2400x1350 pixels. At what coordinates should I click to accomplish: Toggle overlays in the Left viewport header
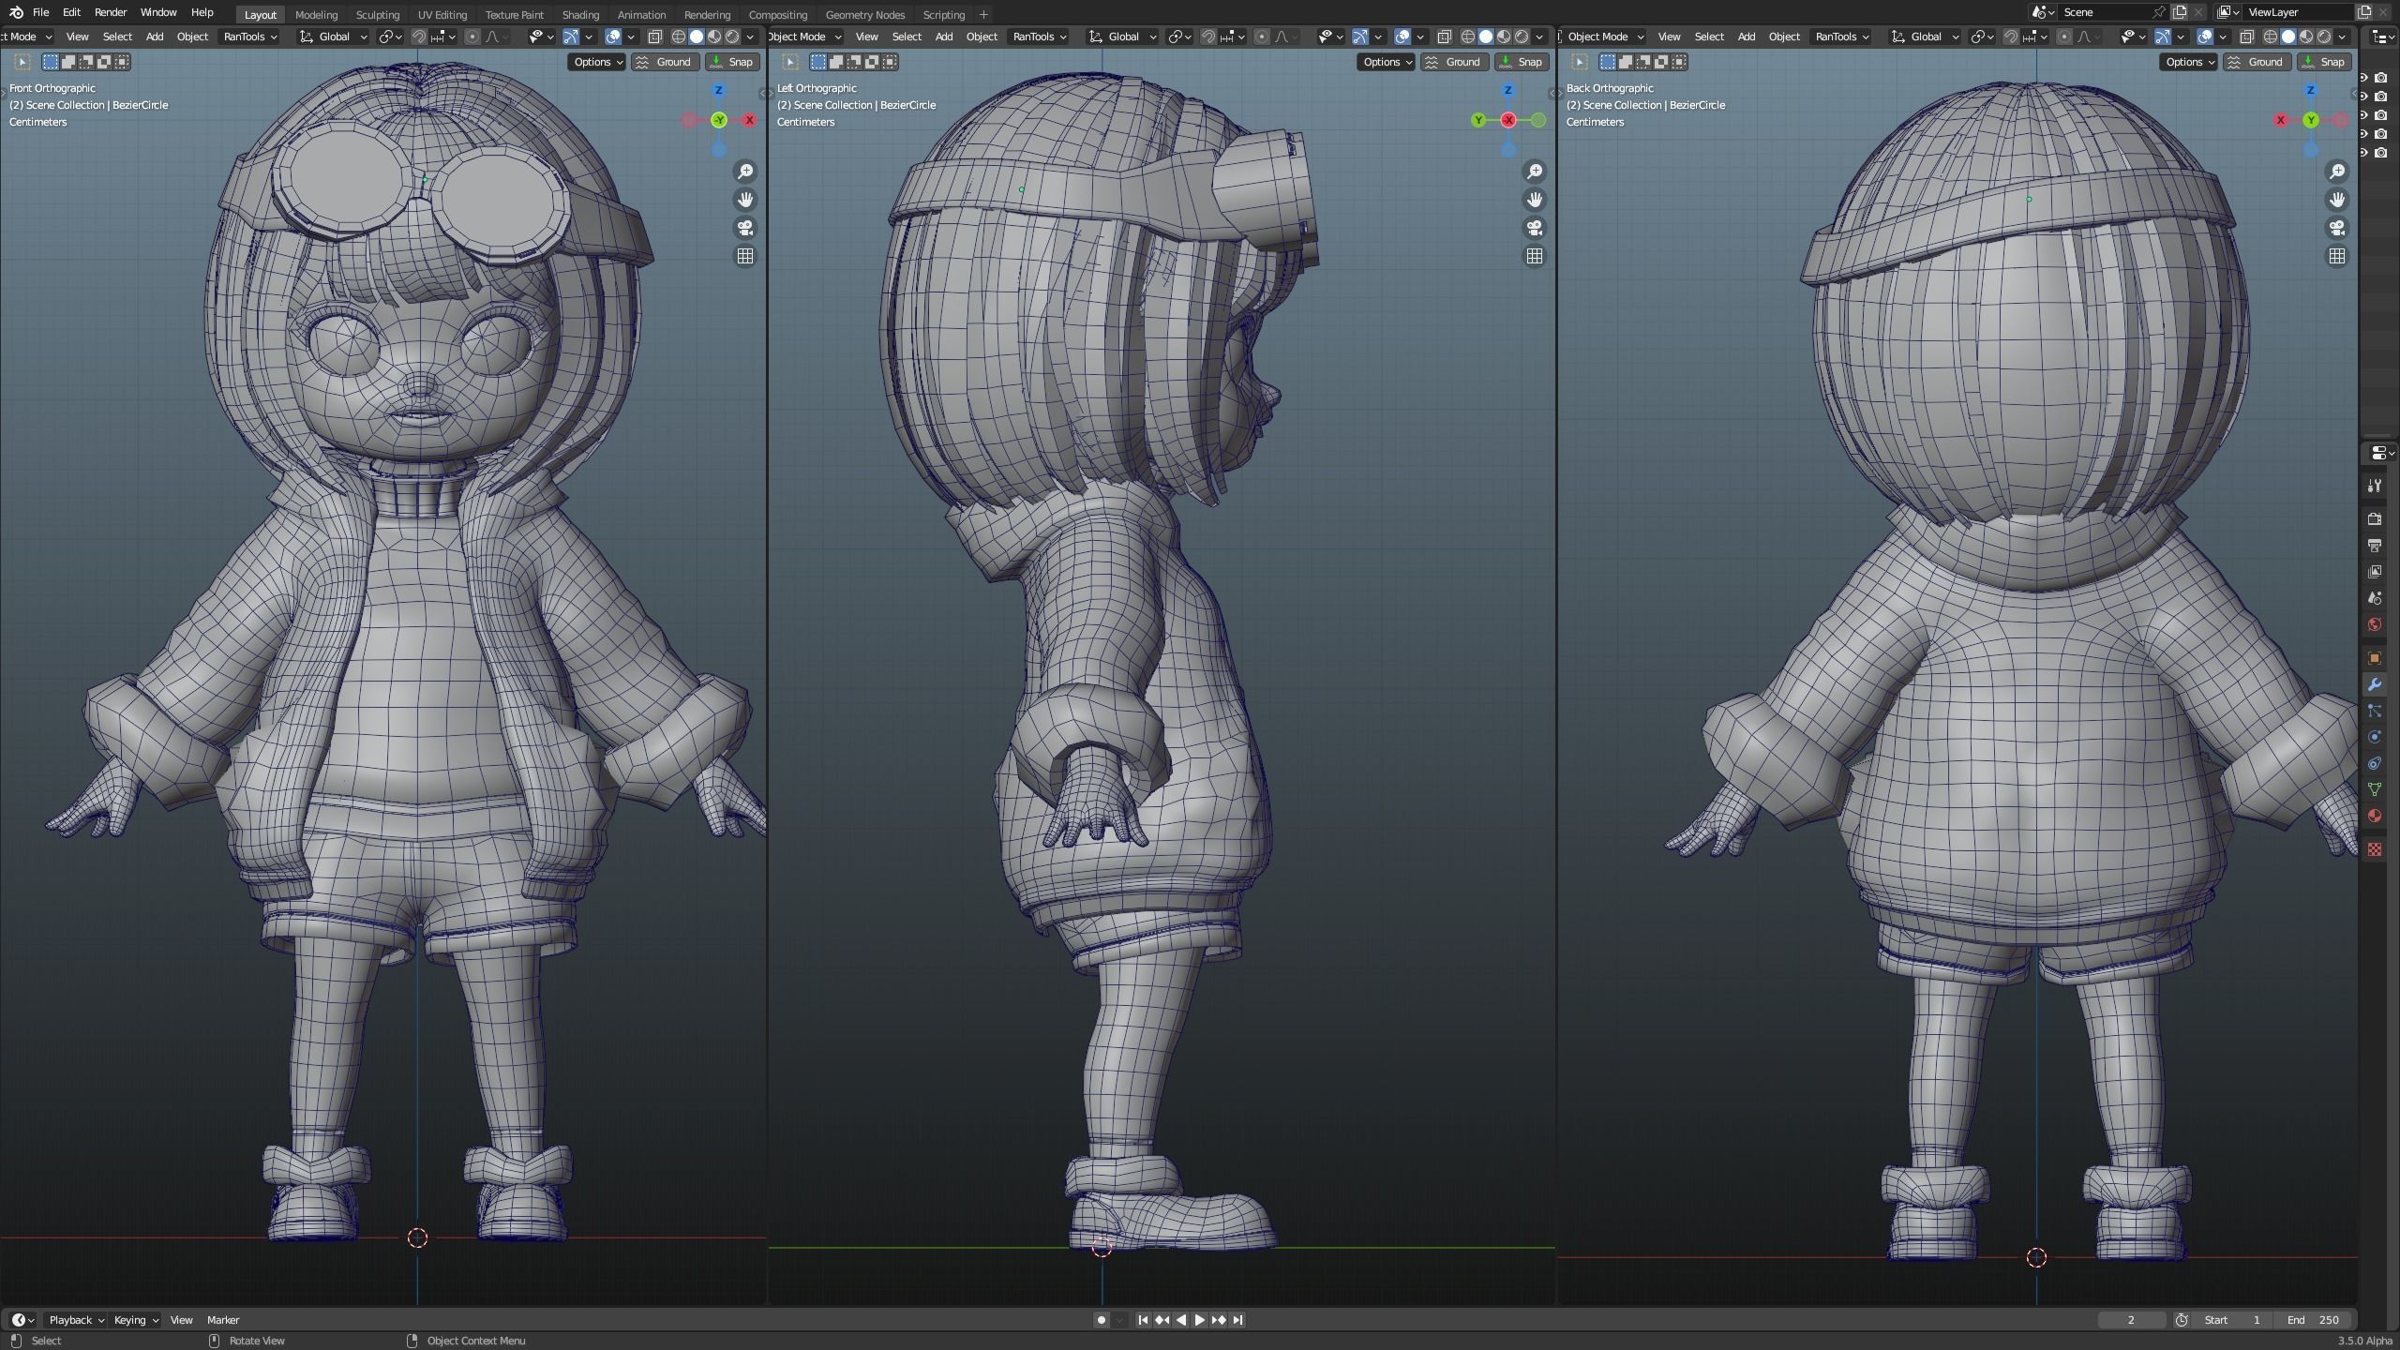click(x=1402, y=37)
